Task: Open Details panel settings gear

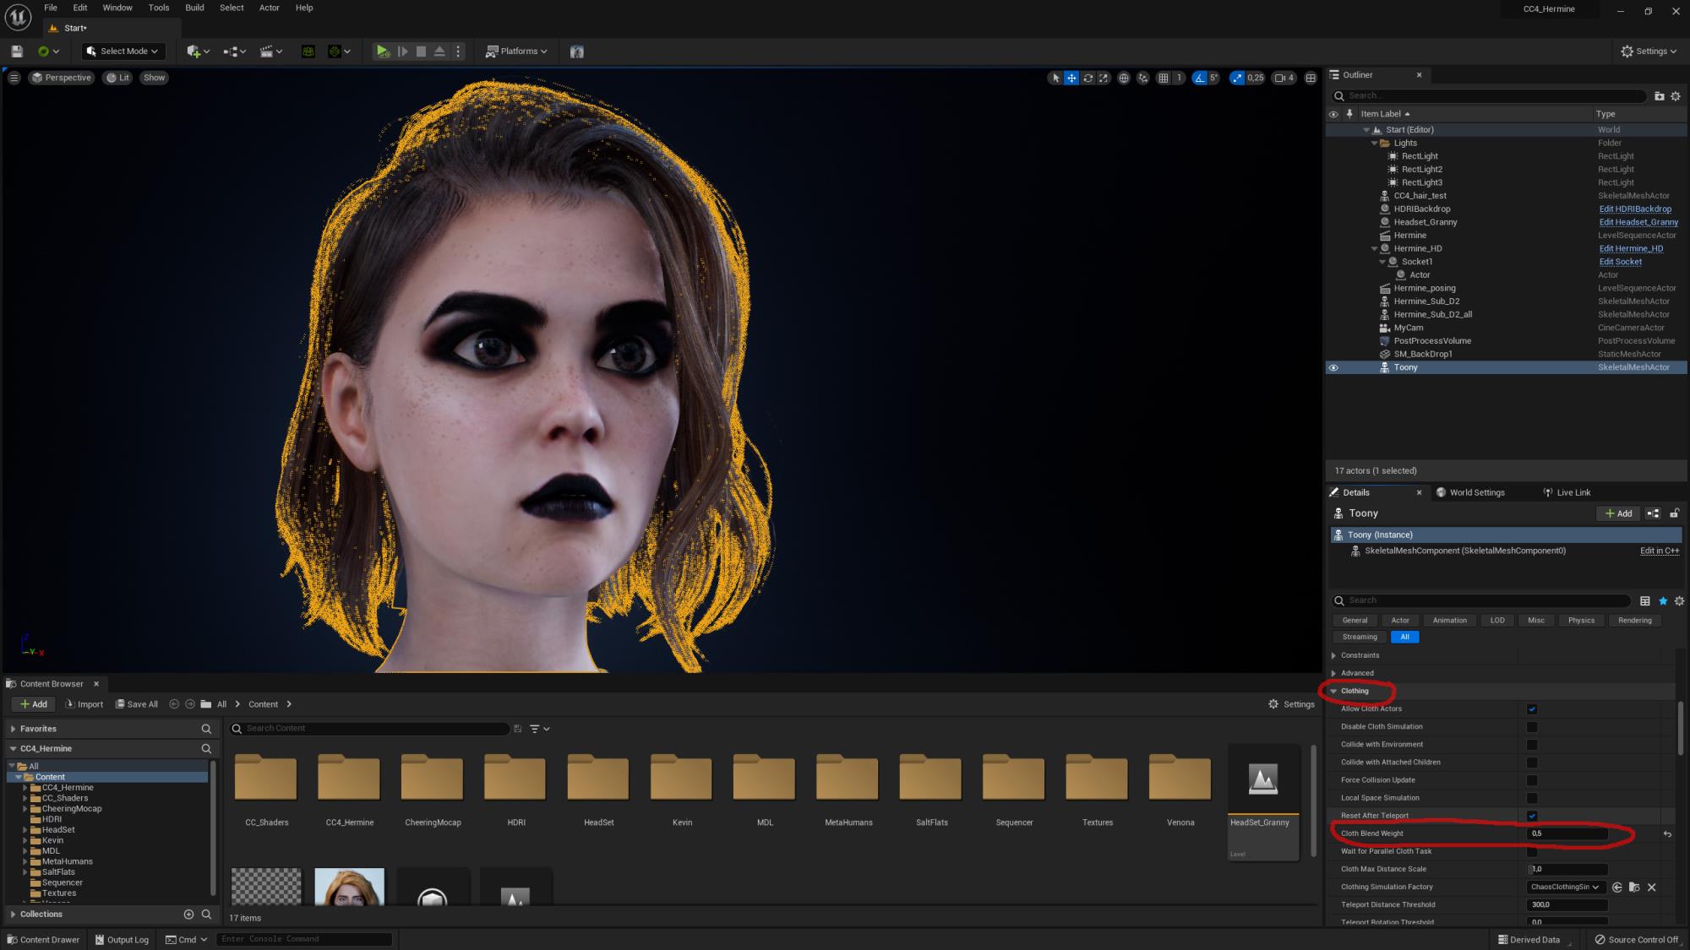Action: (x=1679, y=600)
